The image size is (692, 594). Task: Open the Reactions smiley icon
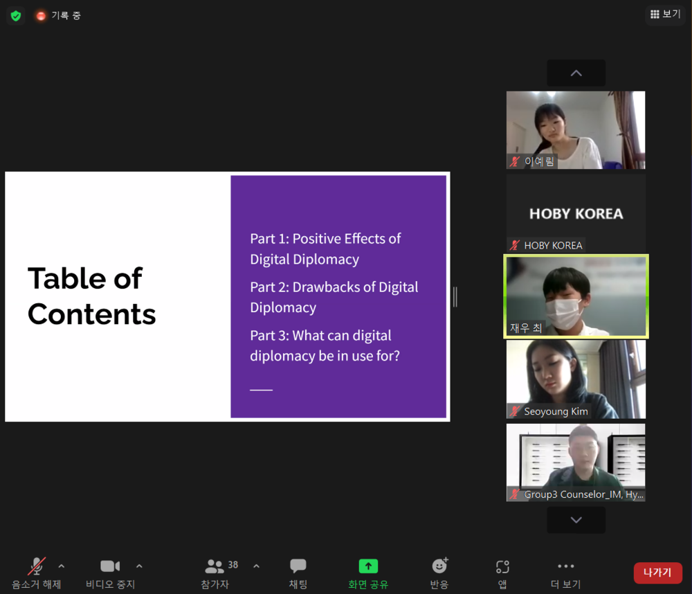coord(439,566)
